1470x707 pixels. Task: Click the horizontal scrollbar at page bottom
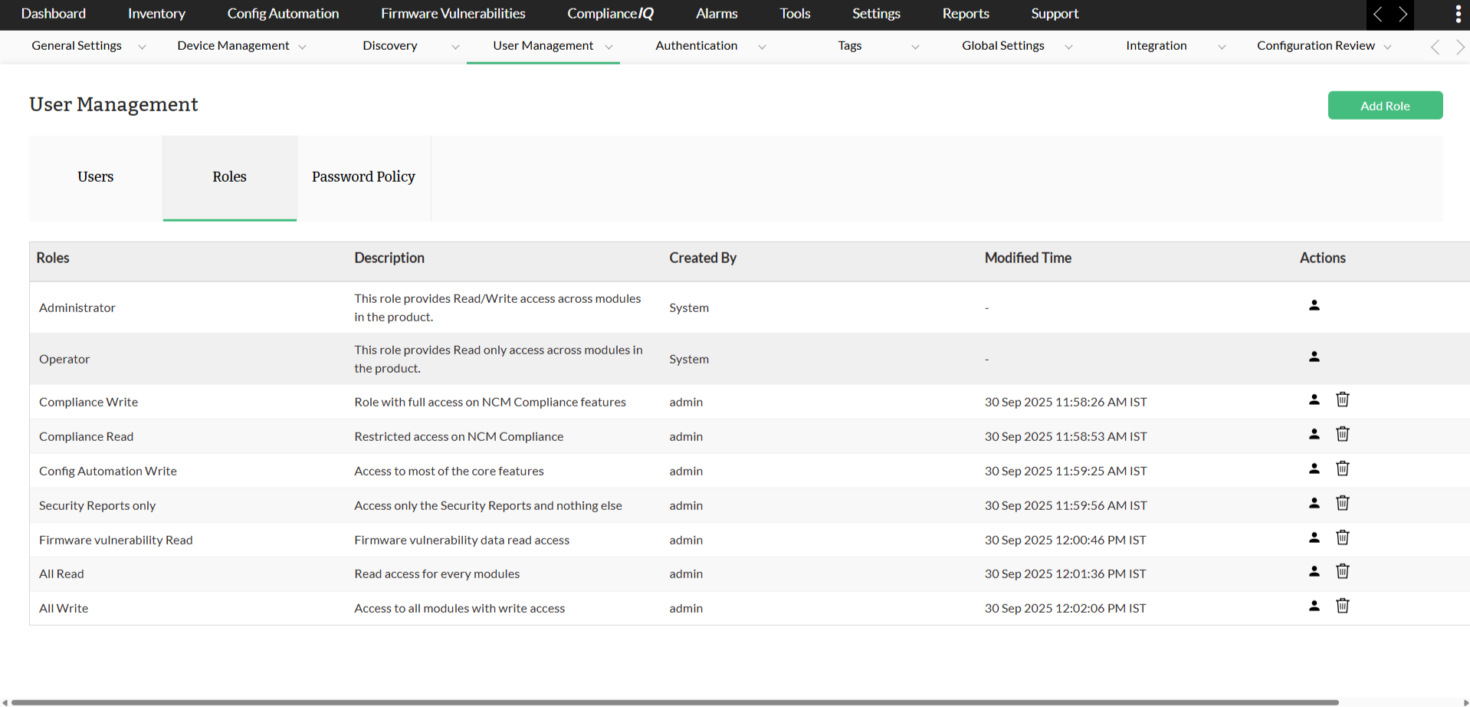click(x=675, y=702)
